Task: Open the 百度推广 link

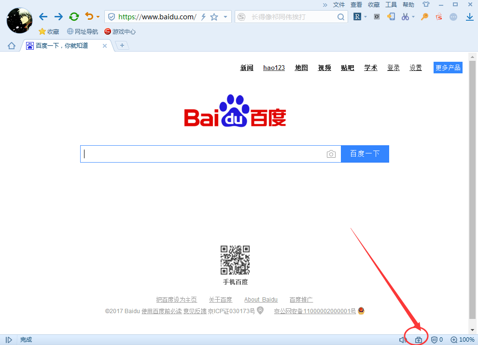Action: [x=301, y=300]
